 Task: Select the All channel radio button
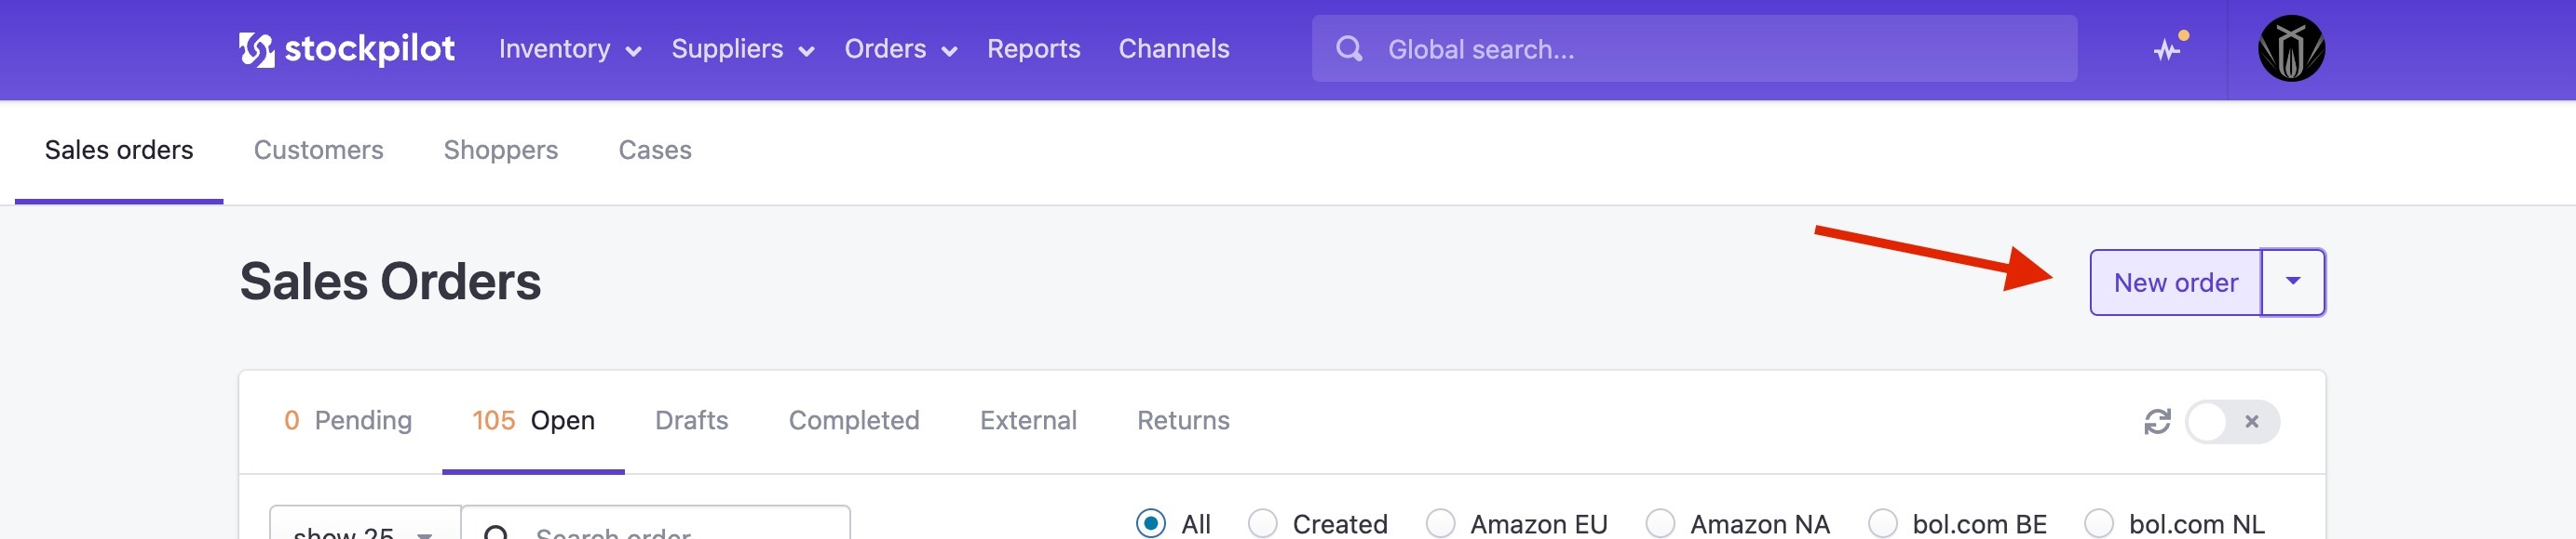(x=1150, y=523)
